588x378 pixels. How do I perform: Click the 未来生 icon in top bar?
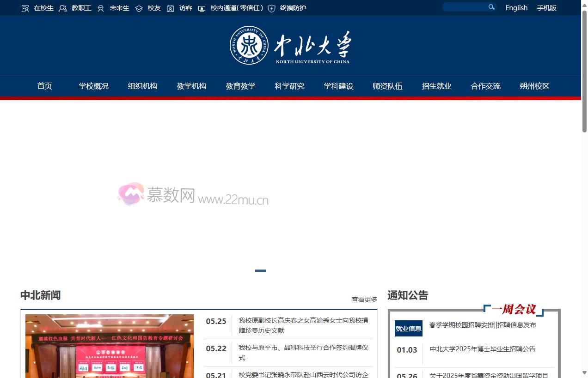101,8
